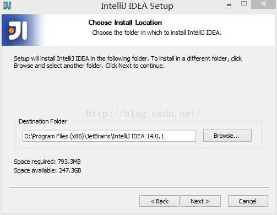Click the 'Space available: 247.3GB' text

47,170
